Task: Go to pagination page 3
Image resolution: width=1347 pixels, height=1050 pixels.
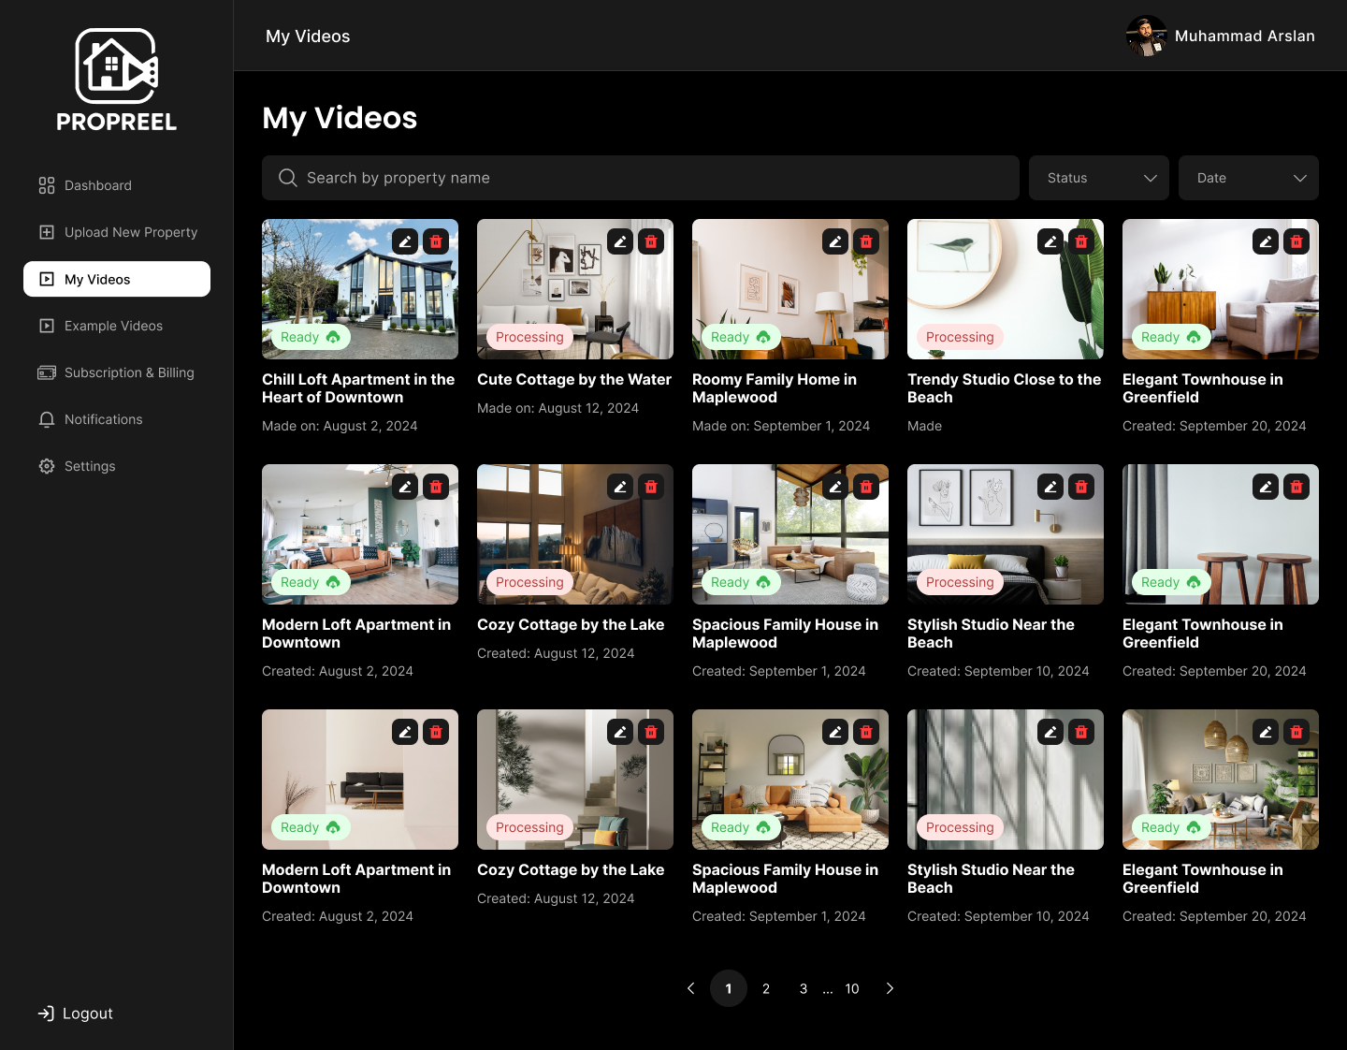Action: pos(804,988)
